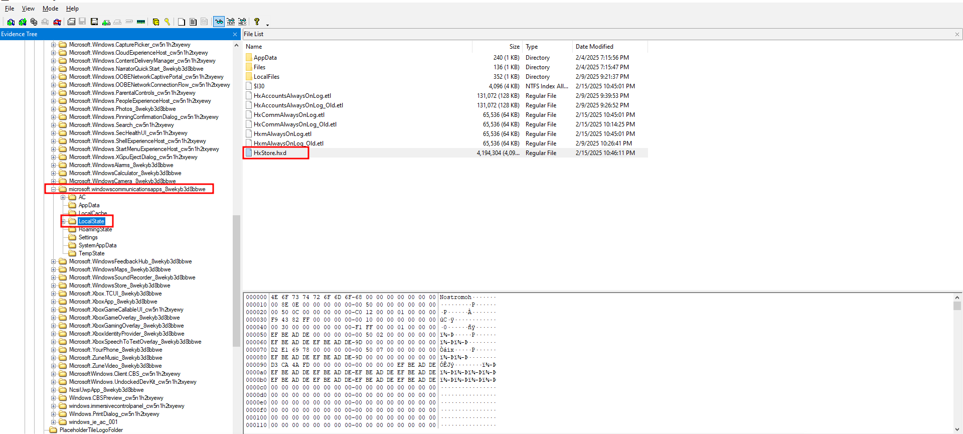Open help via the question mark icon
Viewport: 963px width, 434px height.
(x=257, y=22)
